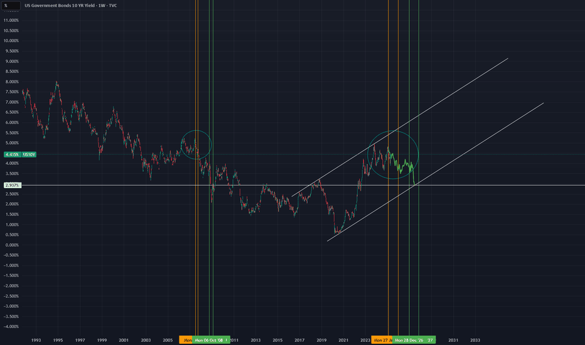Click the 10.500% price axis label
The width and height of the screenshot is (585, 345).
11,31
